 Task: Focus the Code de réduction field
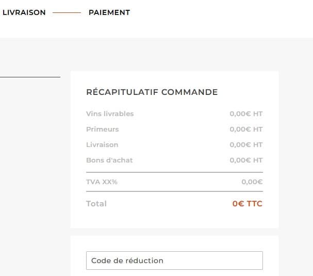(174, 261)
